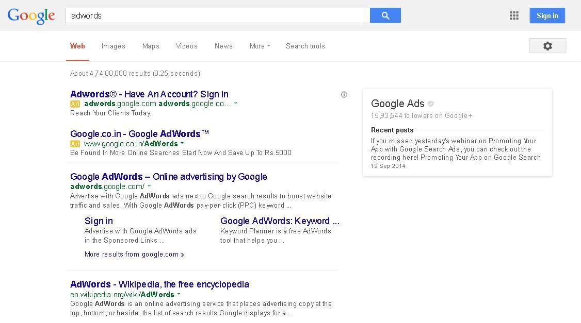Click the blue Sign in button

[547, 15]
